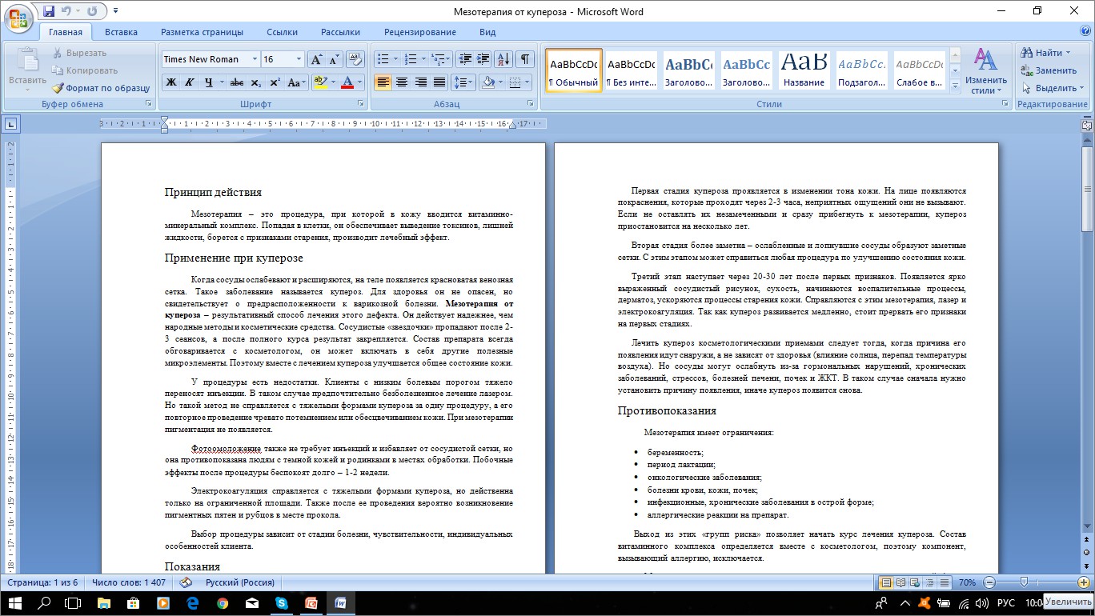Switch to the Рецензирование tab
The width and height of the screenshot is (1095, 616).
(419, 33)
